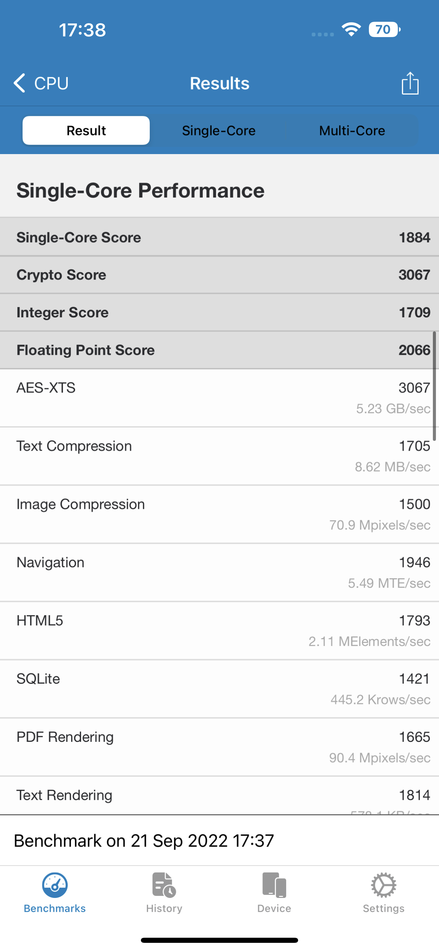Open the History icon
Viewport: 439px width, 951px height.
(x=164, y=885)
